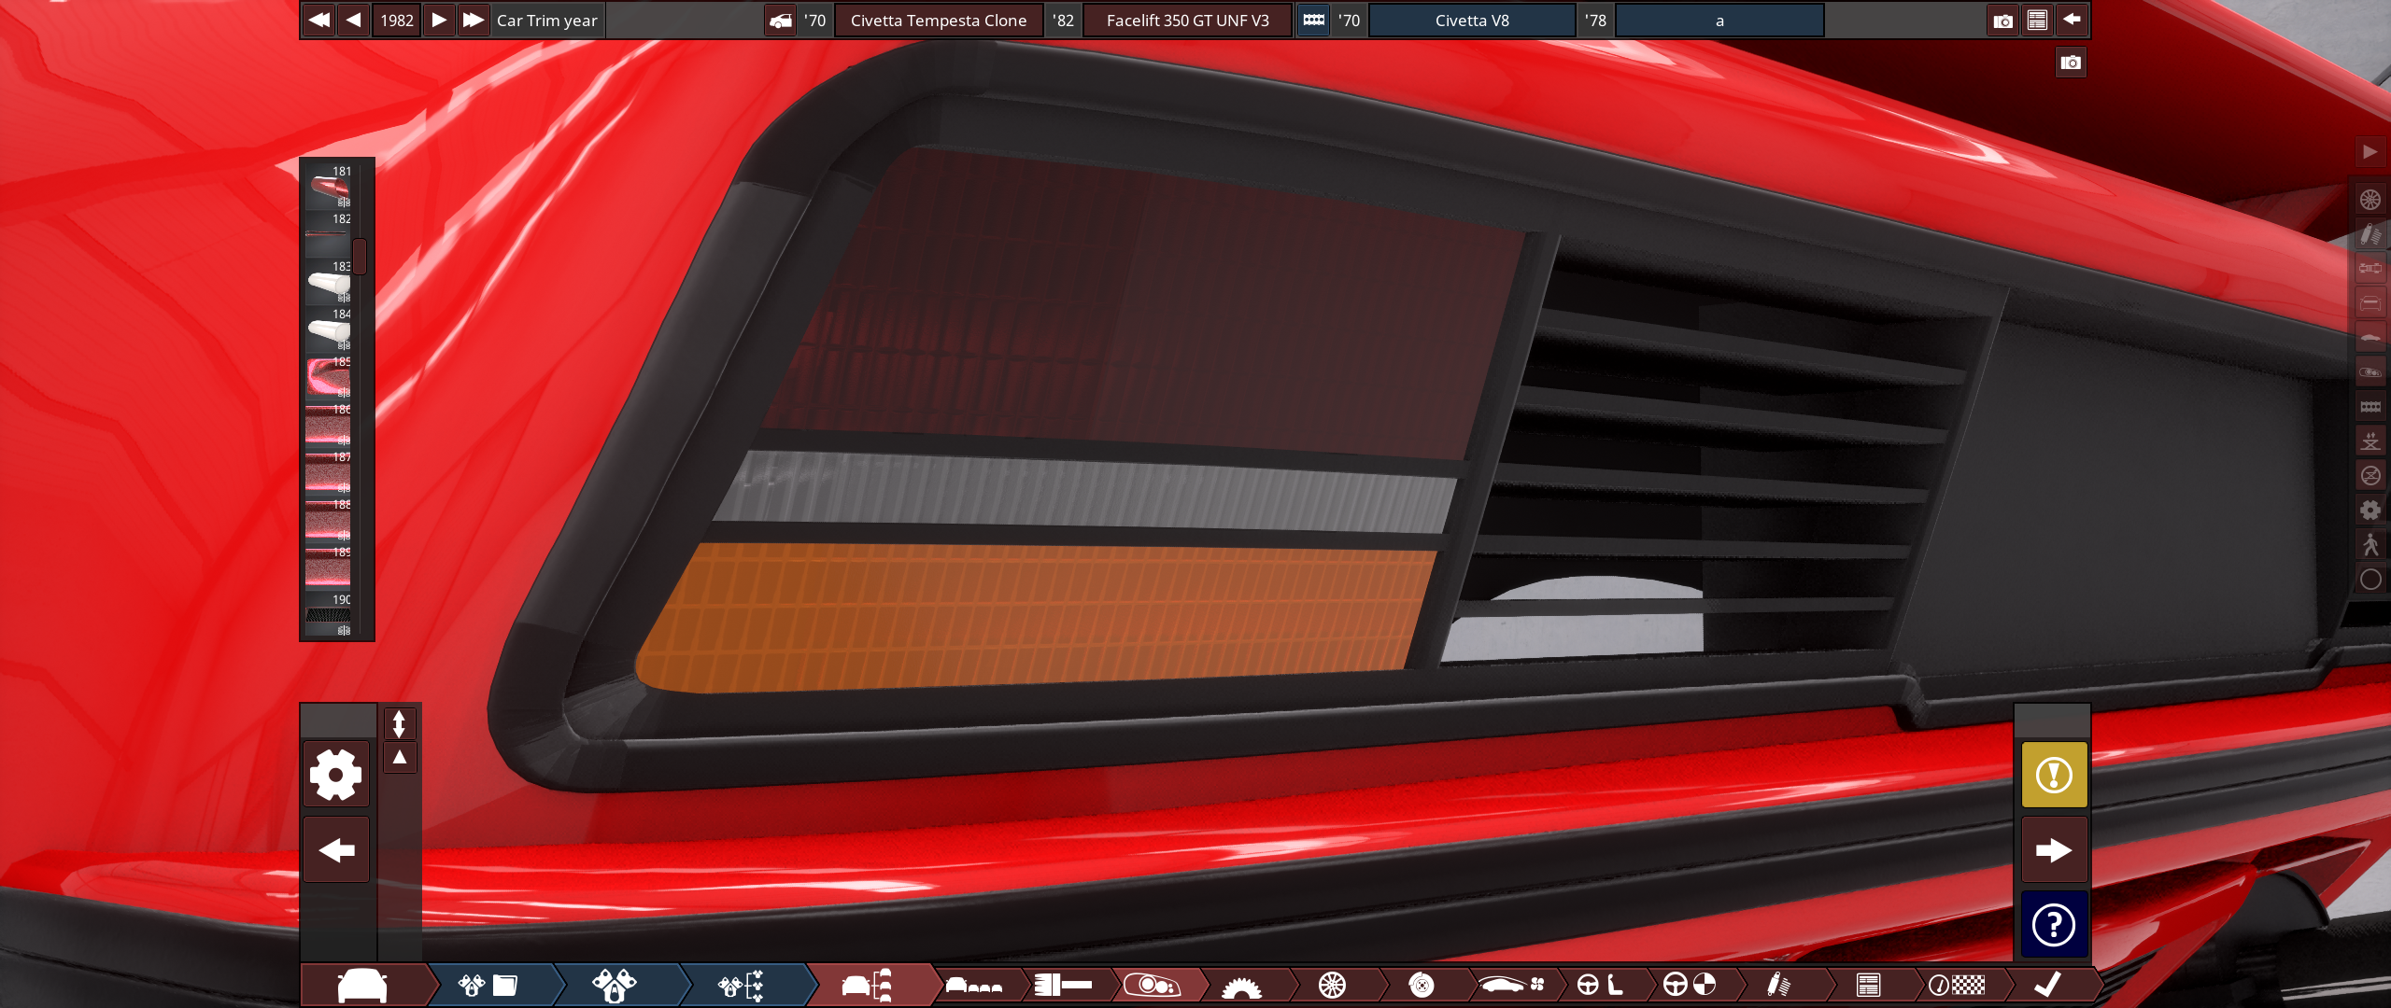Open the gearbox saw-blade tab

coord(1241,986)
